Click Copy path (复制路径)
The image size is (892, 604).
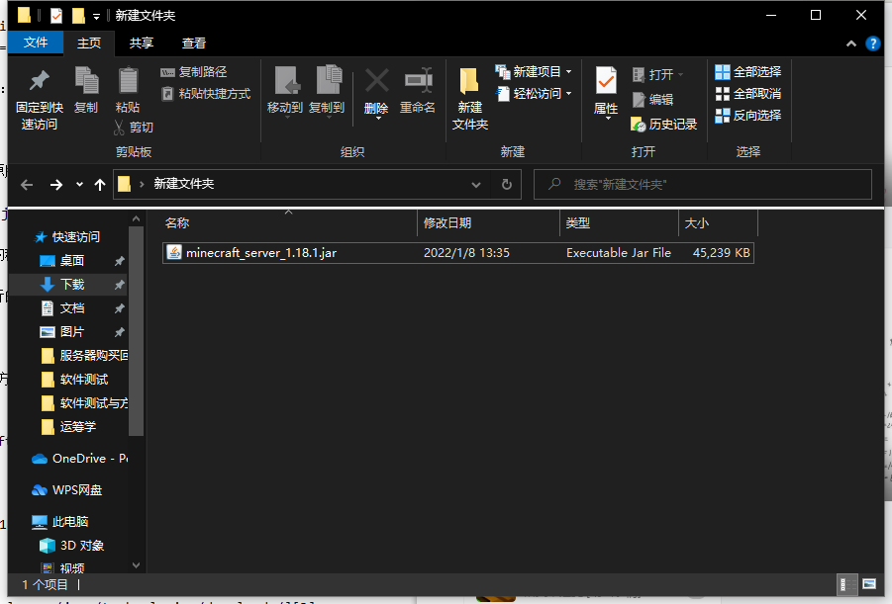(194, 72)
